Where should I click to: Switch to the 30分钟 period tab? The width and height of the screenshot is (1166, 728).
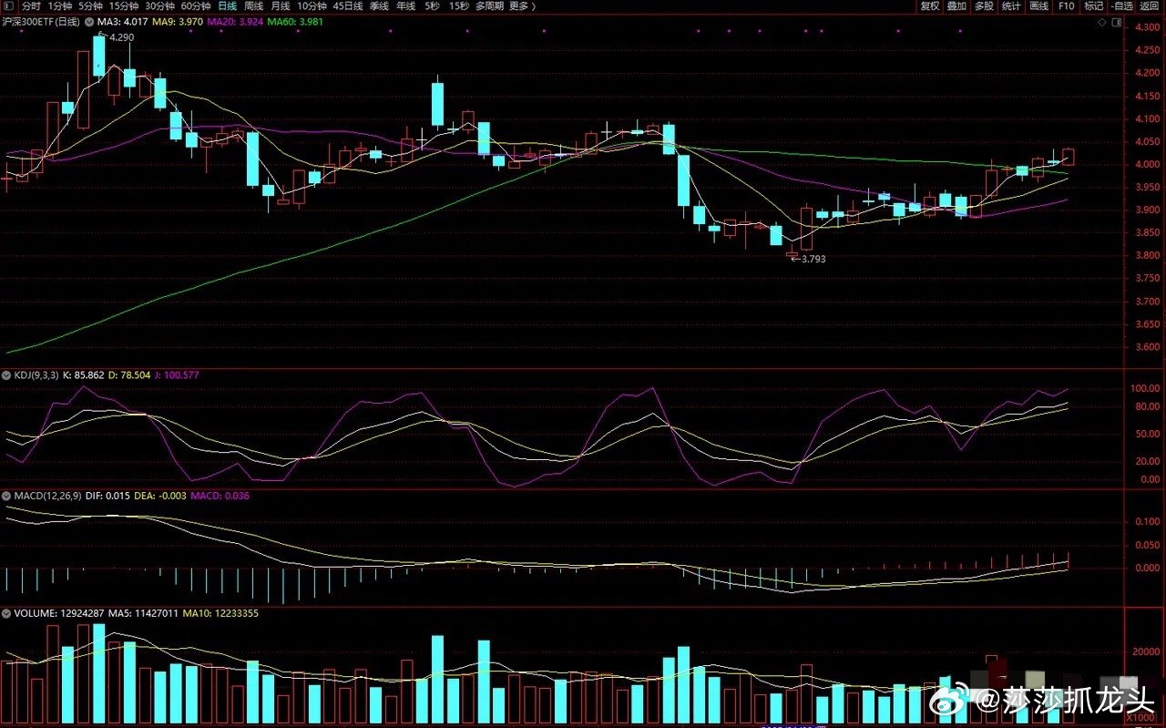coord(160,5)
